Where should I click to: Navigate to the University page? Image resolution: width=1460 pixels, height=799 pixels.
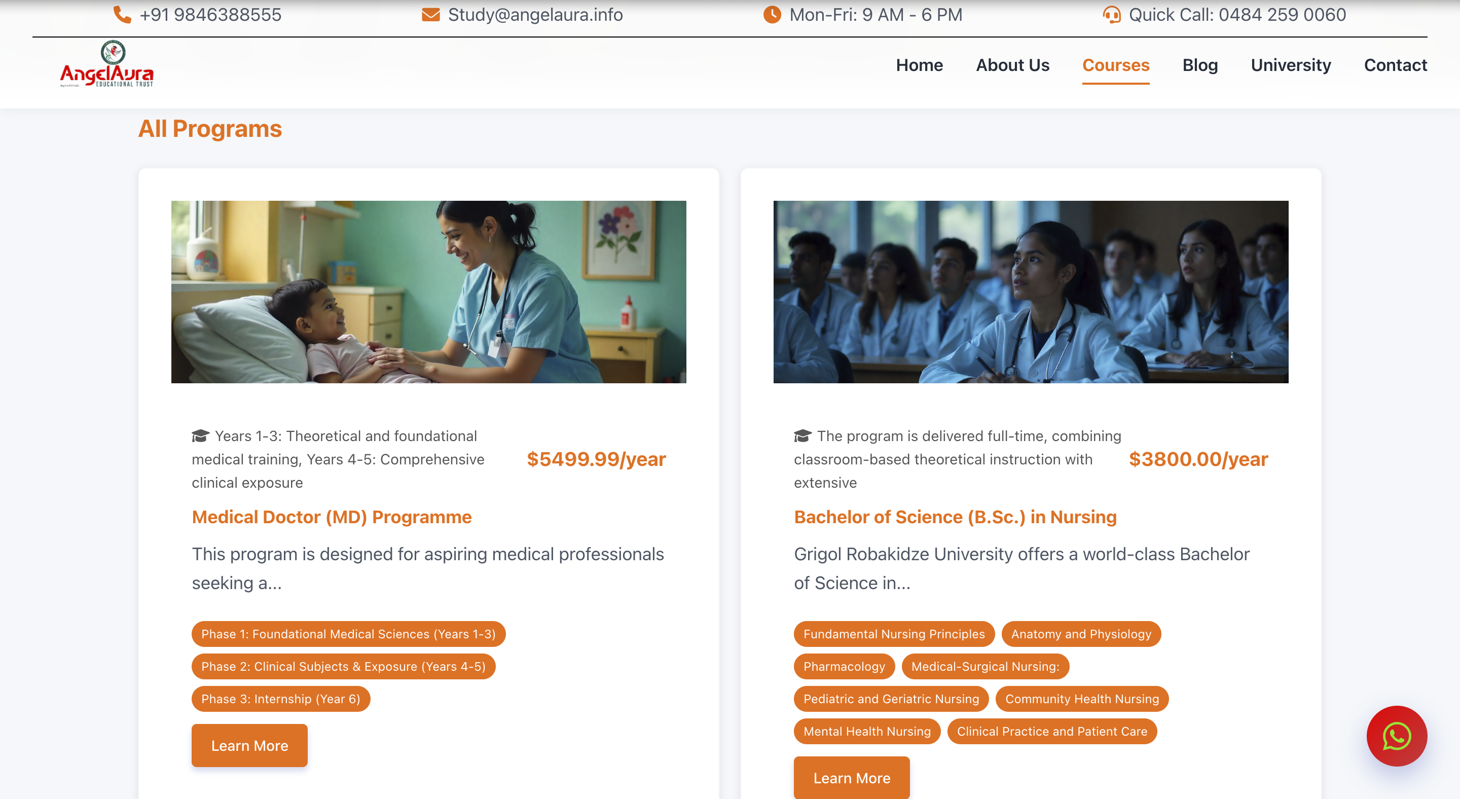coord(1291,65)
